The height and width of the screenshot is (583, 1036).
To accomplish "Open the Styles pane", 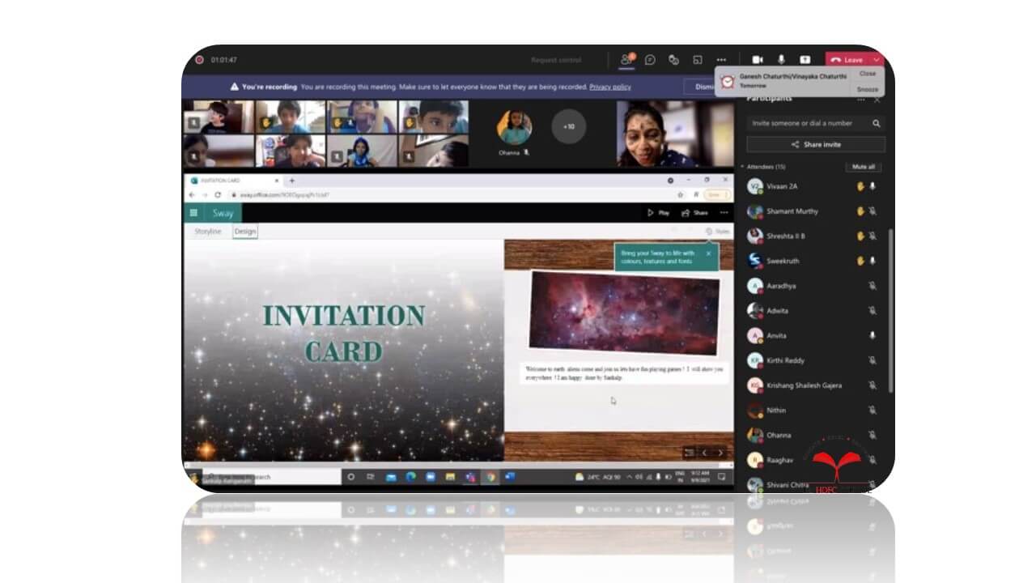I will 717,232.
